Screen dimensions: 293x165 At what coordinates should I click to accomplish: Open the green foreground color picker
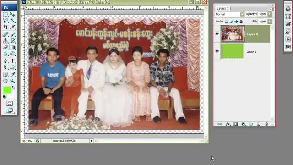[x=7, y=91]
